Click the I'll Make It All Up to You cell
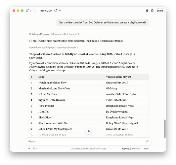 (x=52, y=135)
